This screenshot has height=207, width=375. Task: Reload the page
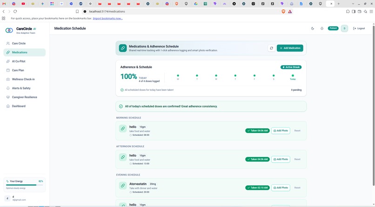point(15,12)
